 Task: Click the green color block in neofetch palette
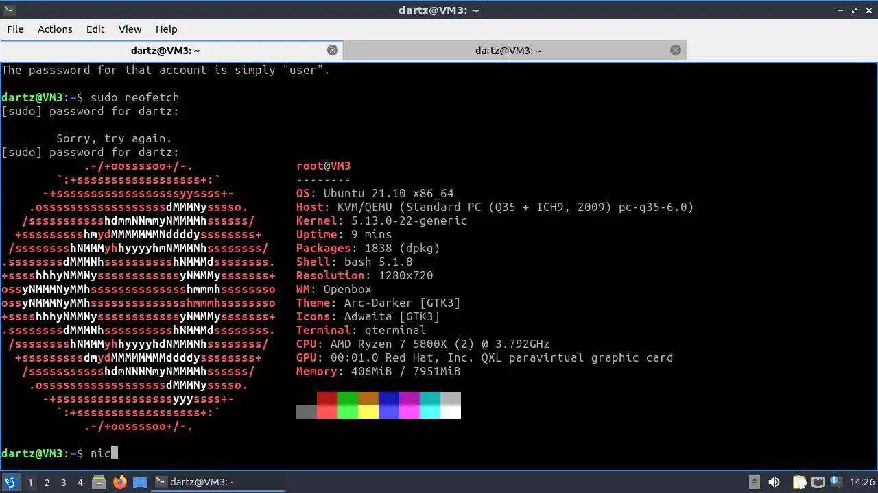tap(348, 405)
